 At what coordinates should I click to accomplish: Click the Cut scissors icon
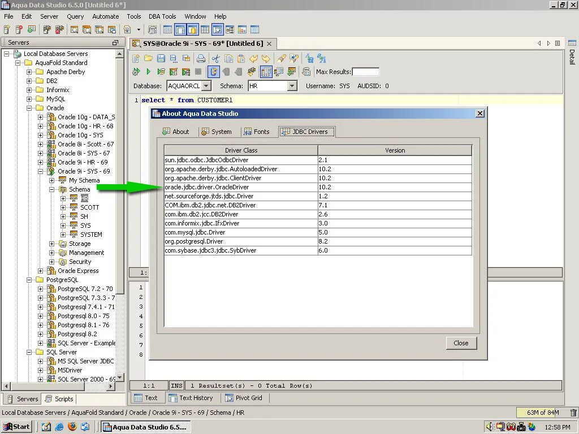216,58
